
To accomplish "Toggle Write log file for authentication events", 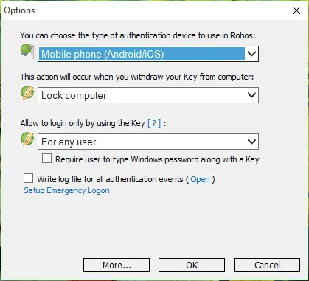I will click(x=28, y=178).
